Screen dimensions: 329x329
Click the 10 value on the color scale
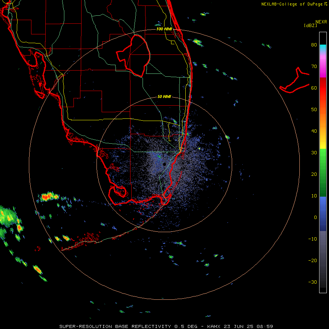(x=314, y=196)
